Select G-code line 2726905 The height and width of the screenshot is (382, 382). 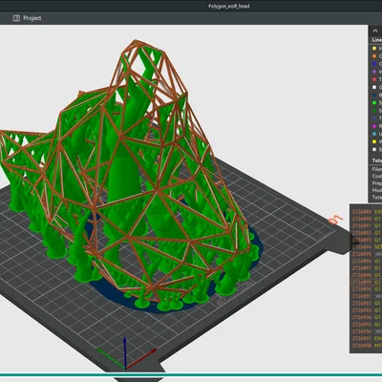(x=366, y=324)
